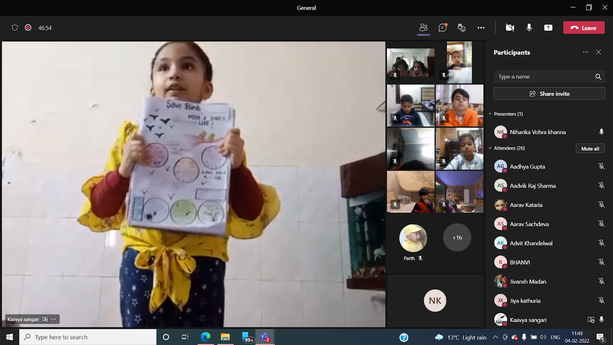Open the Windows Start menu

10,337
